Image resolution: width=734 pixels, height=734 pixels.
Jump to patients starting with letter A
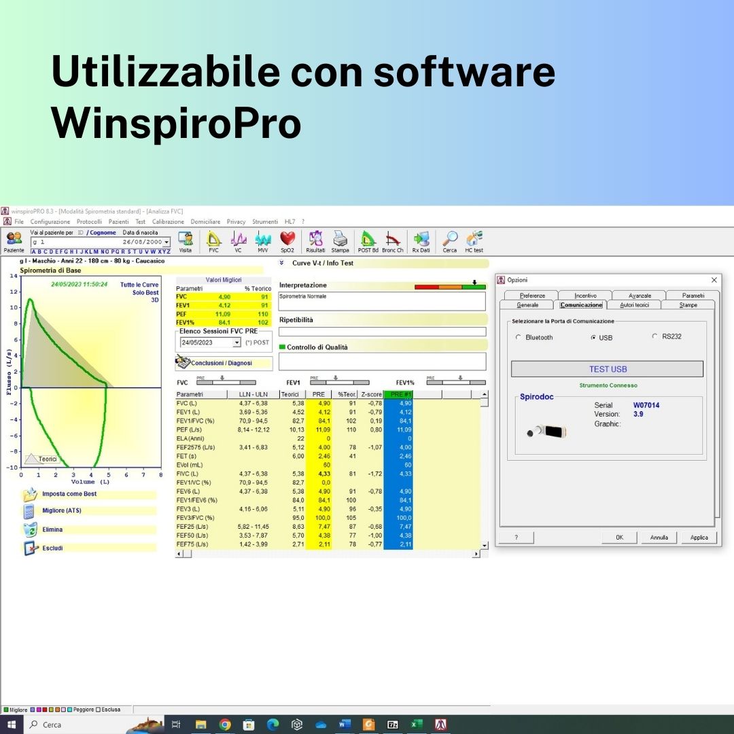[33, 252]
